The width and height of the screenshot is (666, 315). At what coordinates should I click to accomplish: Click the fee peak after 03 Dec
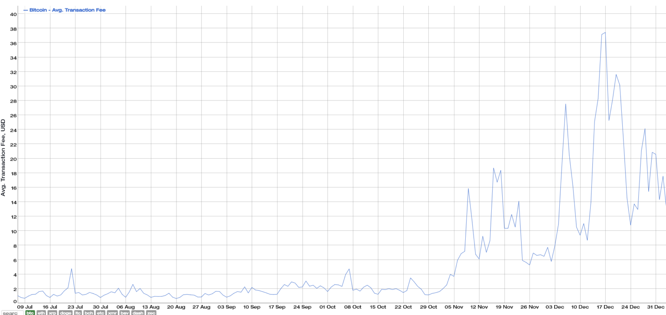click(565, 104)
